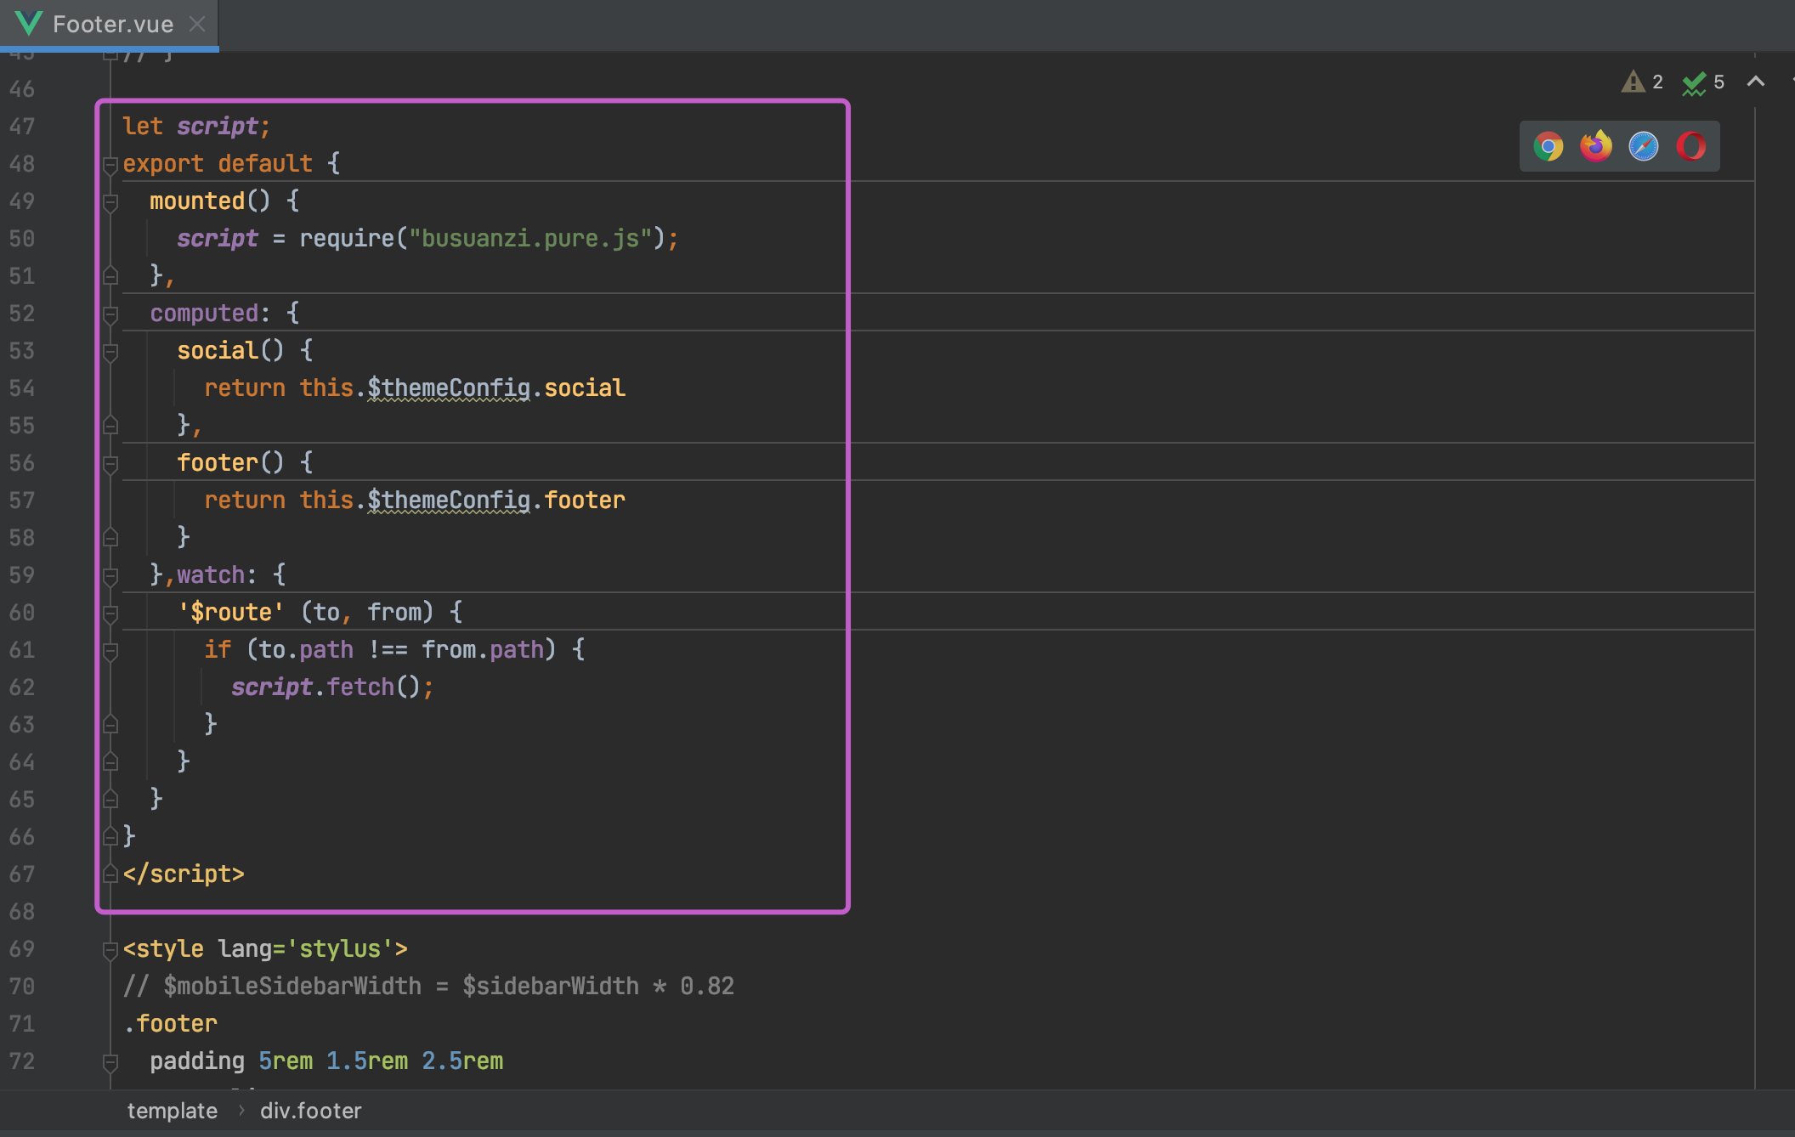Click the Opera browser icon in top right
This screenshot has width=1795, height=1137.
[1693, 144]
